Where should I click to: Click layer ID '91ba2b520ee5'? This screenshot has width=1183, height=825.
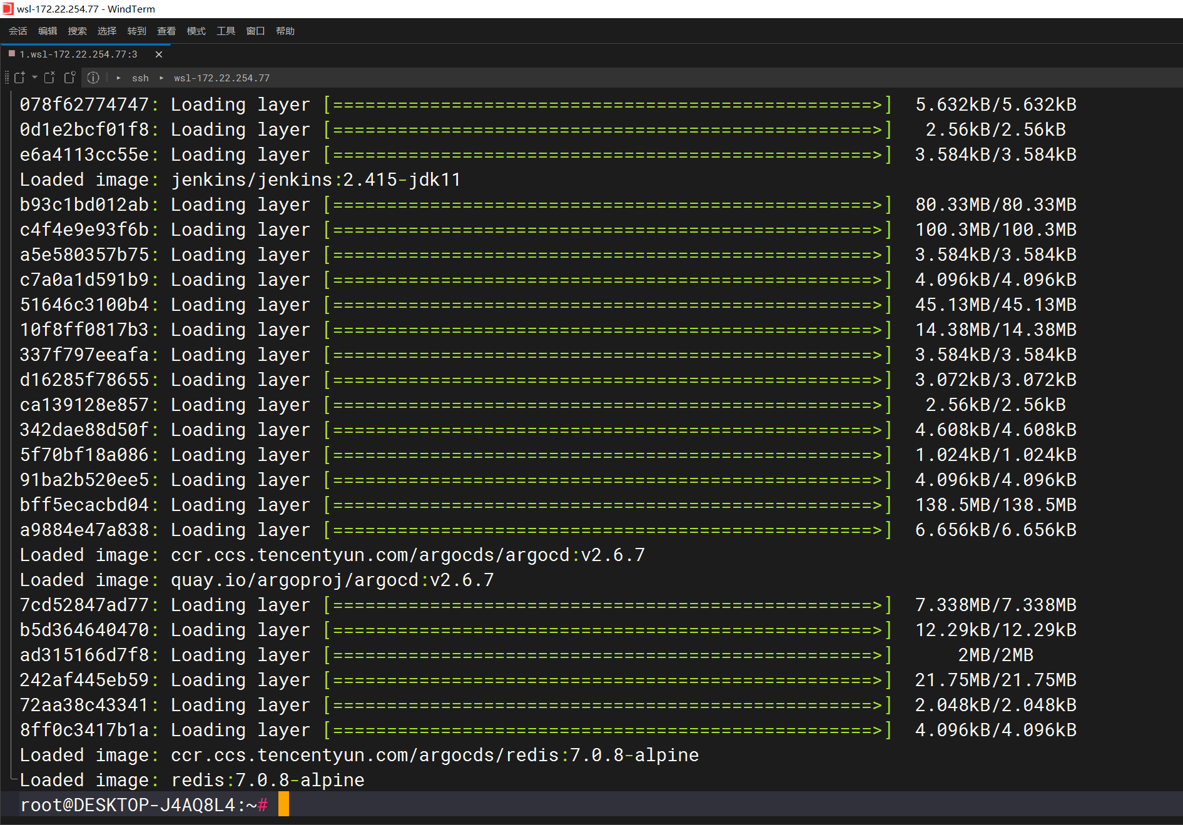coord(84,480)
